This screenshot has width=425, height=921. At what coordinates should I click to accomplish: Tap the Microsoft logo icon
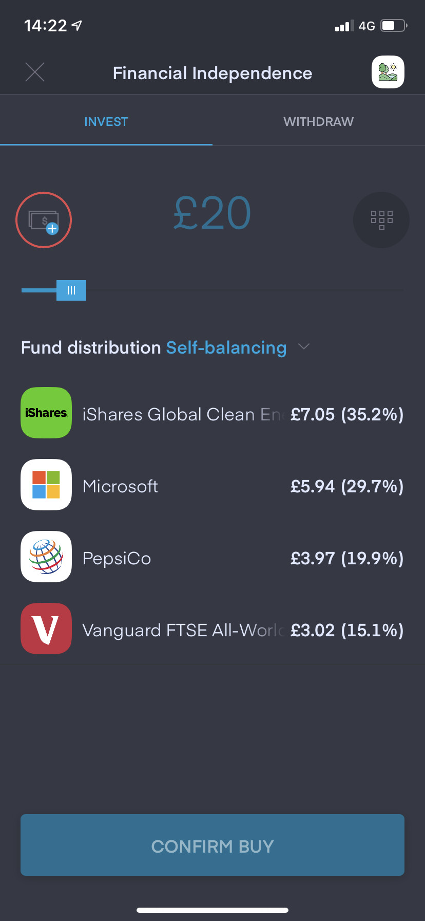[x=46, y=485]
